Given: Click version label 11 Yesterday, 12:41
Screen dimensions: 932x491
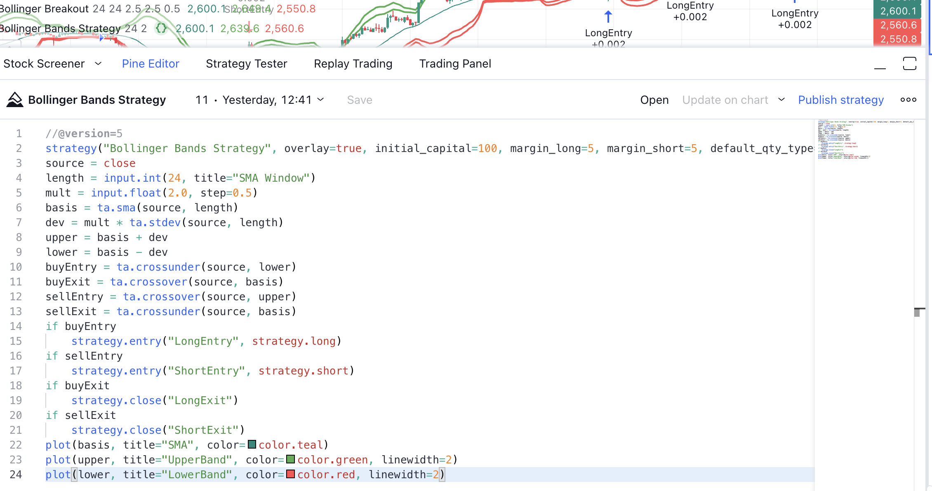Looking at the screenshot, I should pyautogui.click(x=253, y=100).
